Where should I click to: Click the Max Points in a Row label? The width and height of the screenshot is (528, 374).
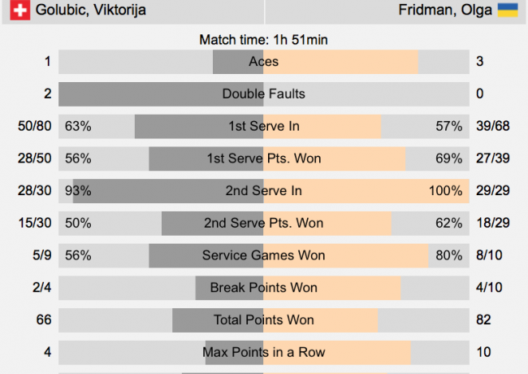pyautogui.click(x=264, y=352)
